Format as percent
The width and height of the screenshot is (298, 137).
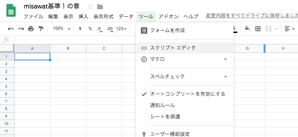point(90,29)
